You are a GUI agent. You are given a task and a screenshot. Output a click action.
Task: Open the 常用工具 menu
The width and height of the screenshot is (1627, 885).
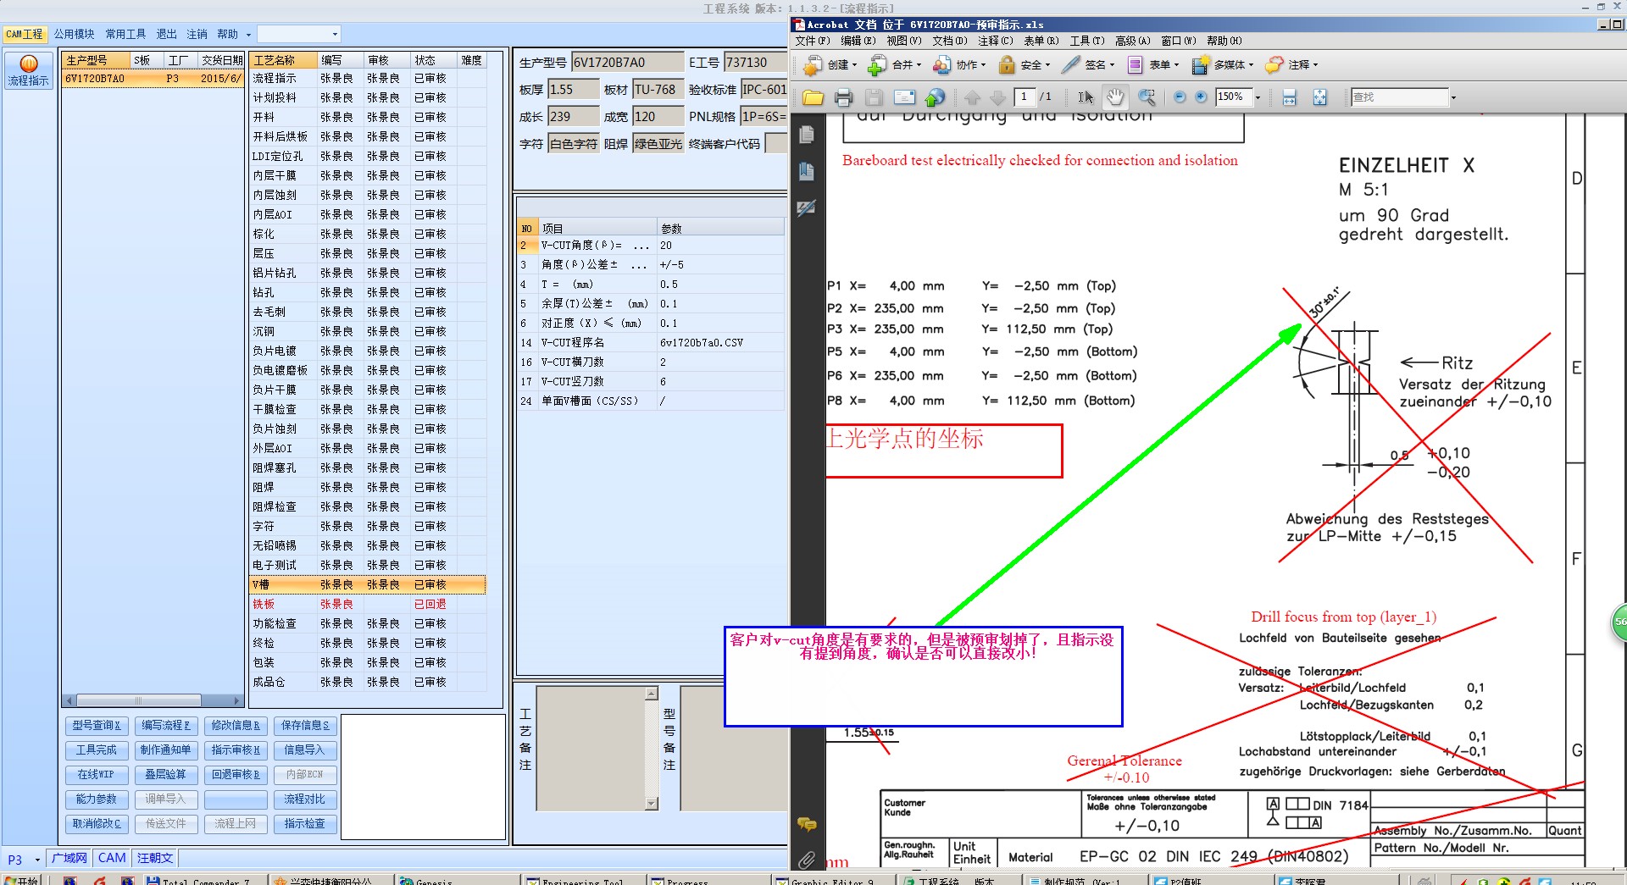coord(125,34)
